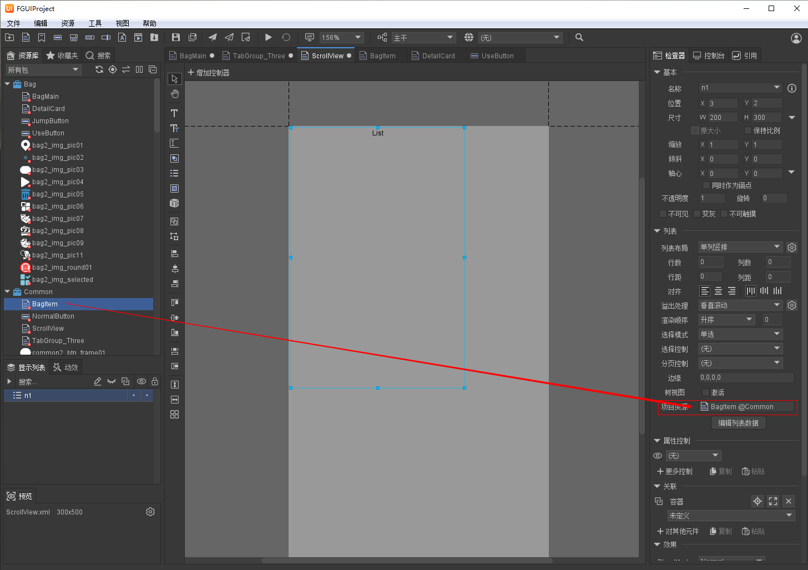The image size is (808, 570).
Task: Check 不可见 checkbox
Action: coord(663,214)
